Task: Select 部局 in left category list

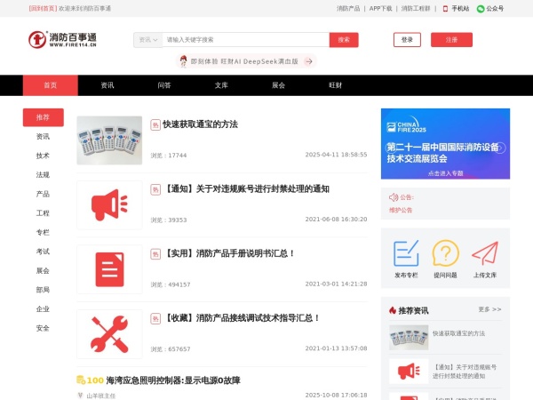Action: tap(43, 290)
